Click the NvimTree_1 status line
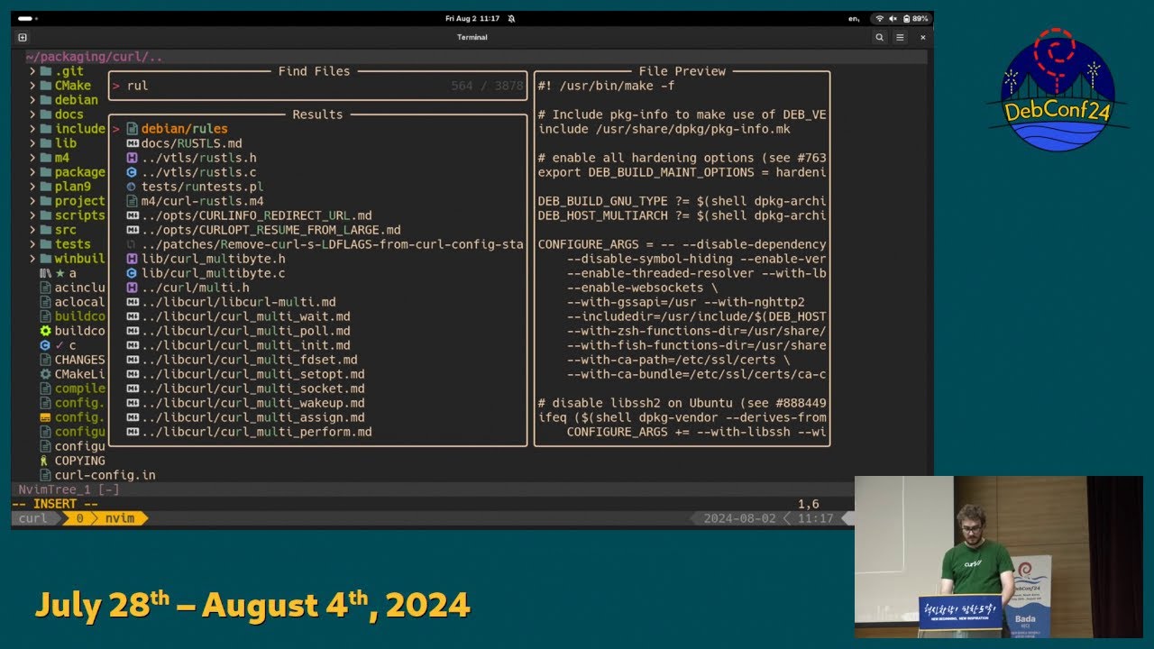Image resolution: width=1154 pixels, height=649 pixels. tap(69, 489)
